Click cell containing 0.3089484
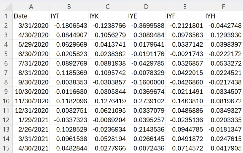The image size is (243, 153). (146, 35)
